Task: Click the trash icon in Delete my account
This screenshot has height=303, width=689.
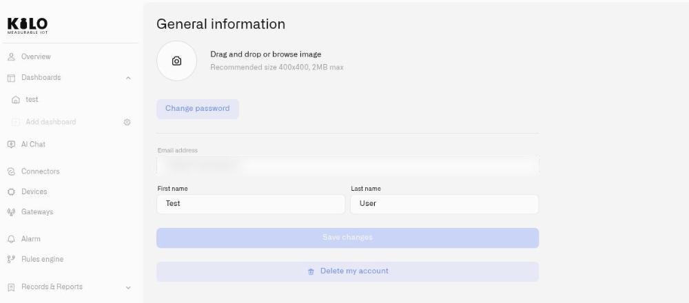Action: (311, 271)
